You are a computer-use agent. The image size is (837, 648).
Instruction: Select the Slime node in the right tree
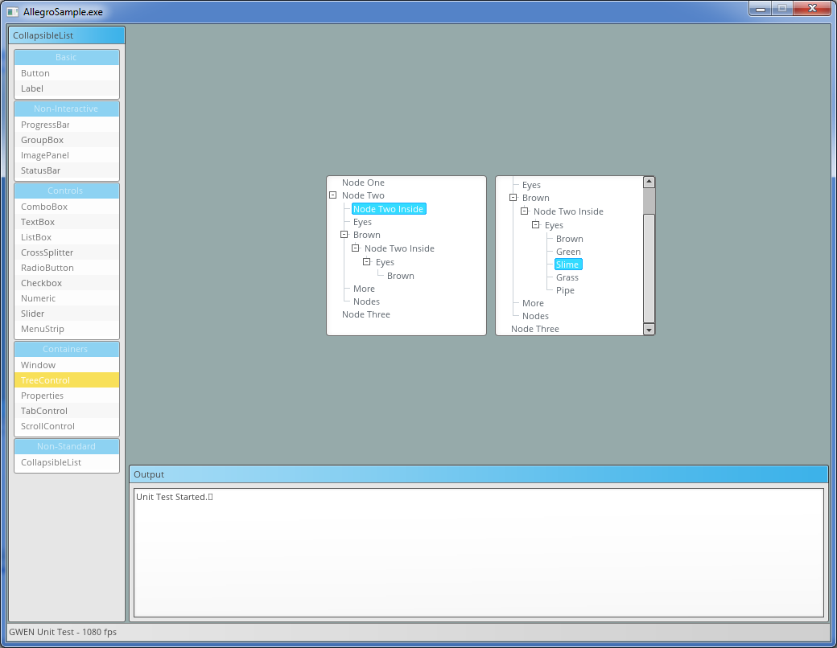coord(567,265)
